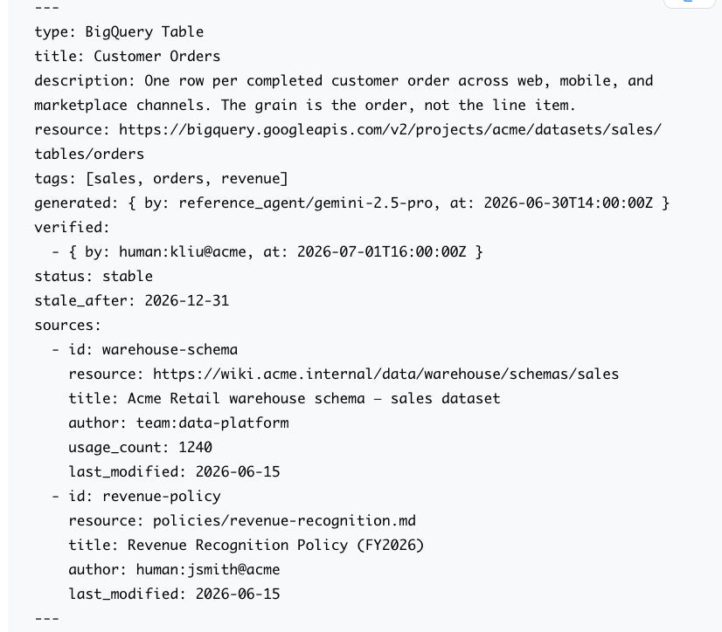This screenshot has height=632, width=722.
Task: Click the wiki.acme.internal schema URL
Action: (385, 374)
